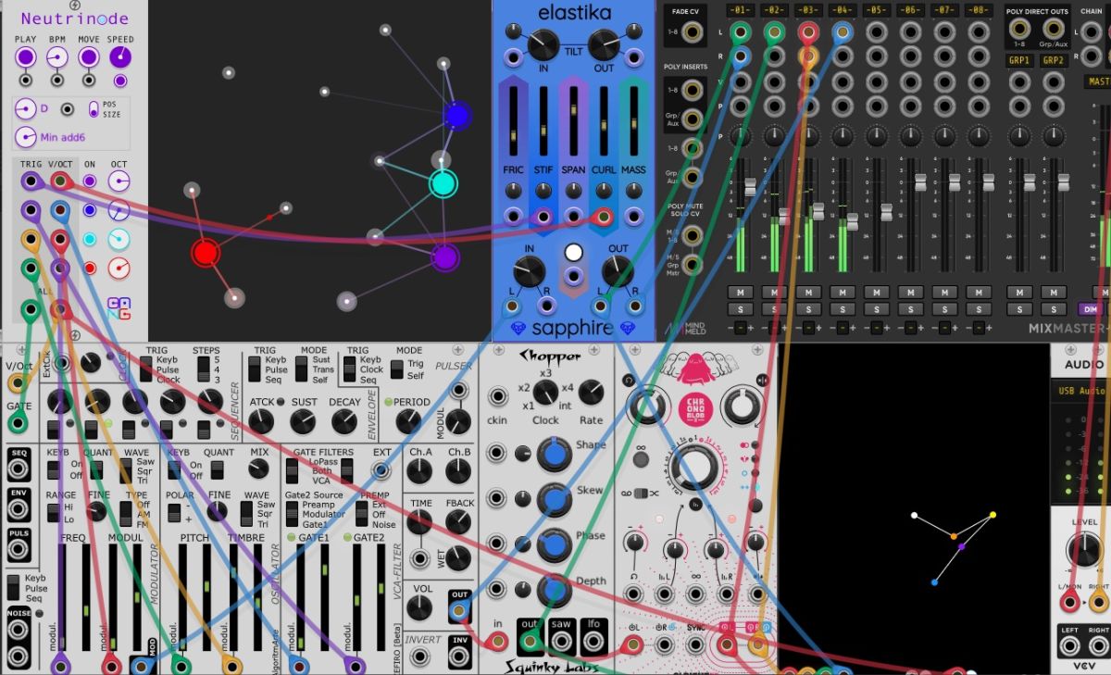Solo track 06 in MixMaster
Image resolution: width=1111 pixels, height=675 pixels.
point(909,308)
